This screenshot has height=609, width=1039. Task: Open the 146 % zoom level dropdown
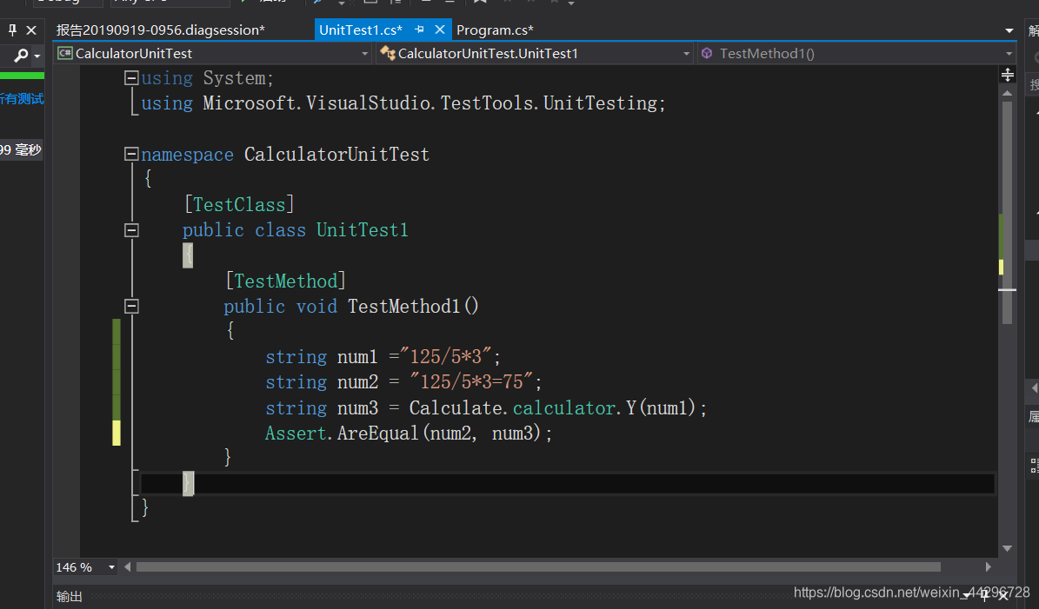pos(111,567)
